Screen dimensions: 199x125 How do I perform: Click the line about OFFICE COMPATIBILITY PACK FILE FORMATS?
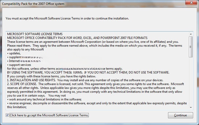[77, 38]
